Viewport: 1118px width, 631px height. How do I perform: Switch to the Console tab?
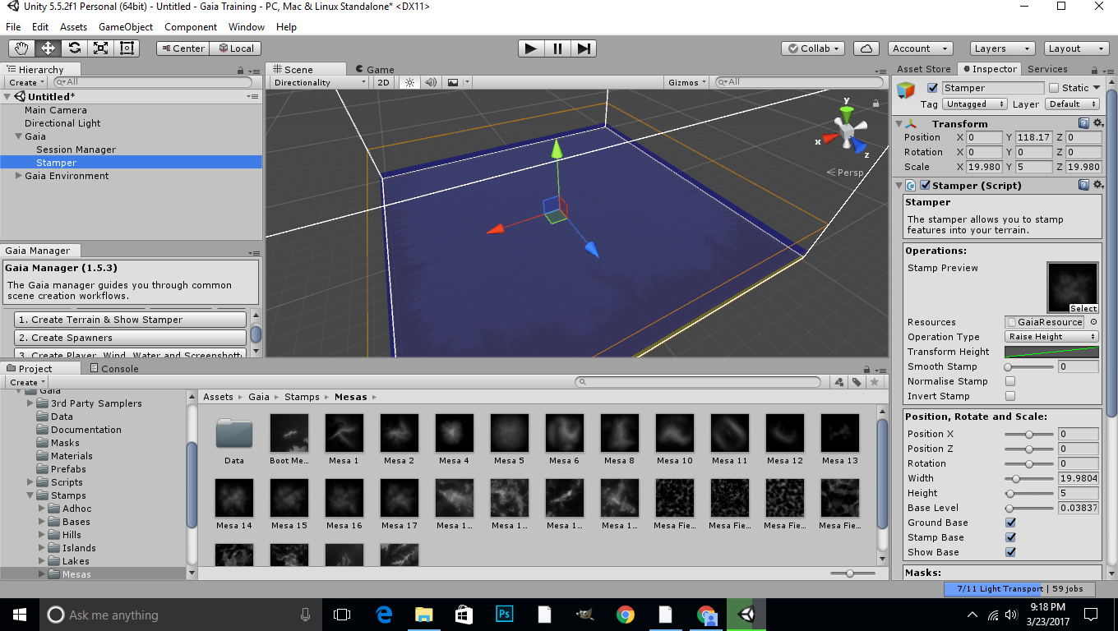[113, 369]
